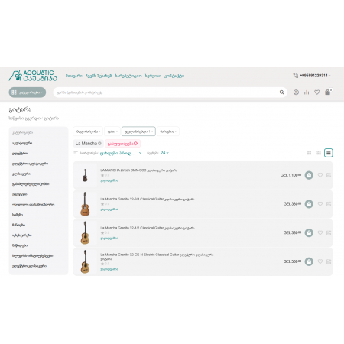The width and height of the screenshot is (344, 344).
Task: Switch to large grid view layout
Action: click(x=309, y=153)
